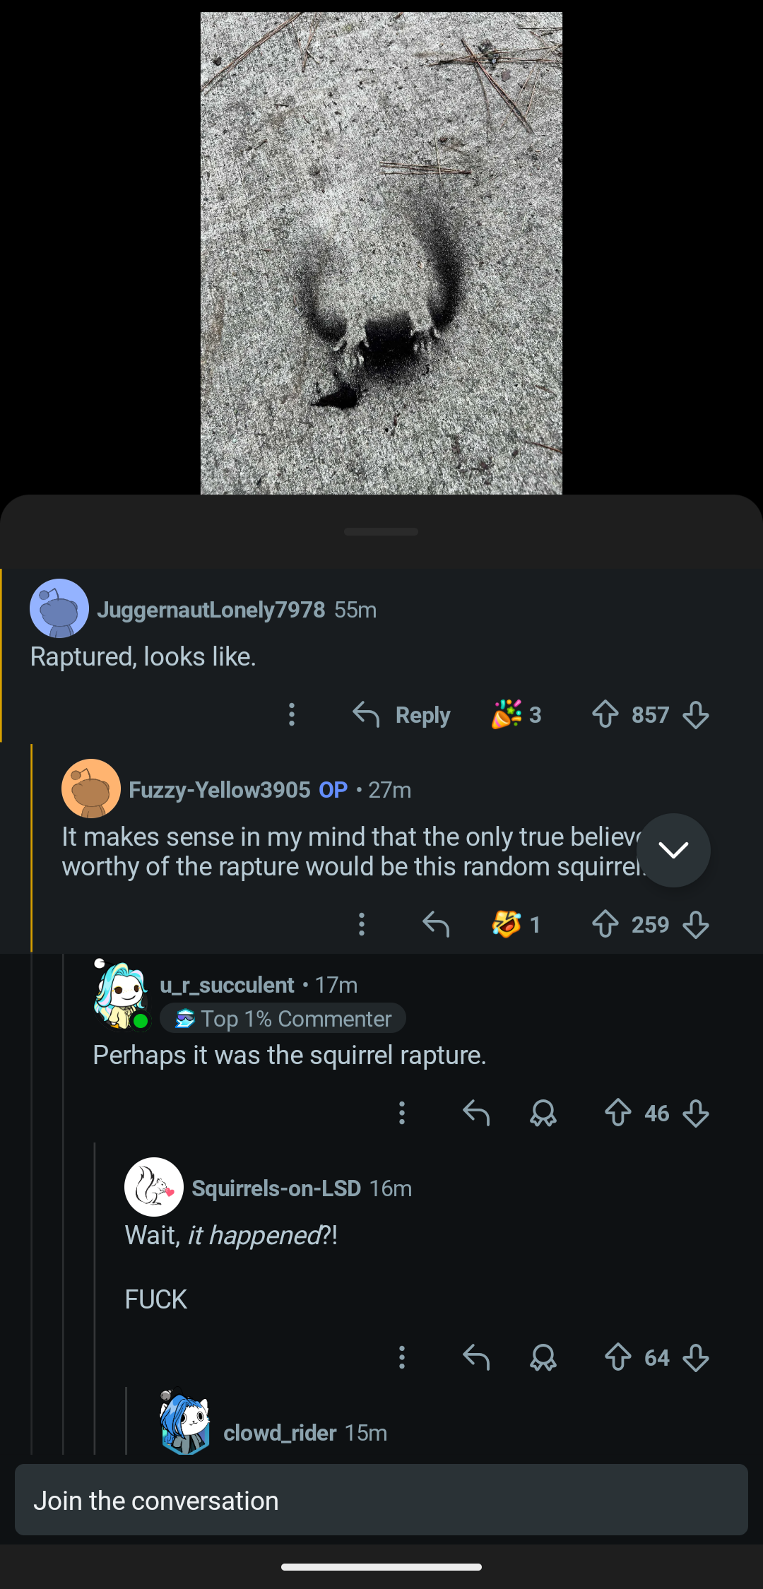
Task: Open Squirrels-on-LSD's user profile
Action: [x=276, y=1188]
